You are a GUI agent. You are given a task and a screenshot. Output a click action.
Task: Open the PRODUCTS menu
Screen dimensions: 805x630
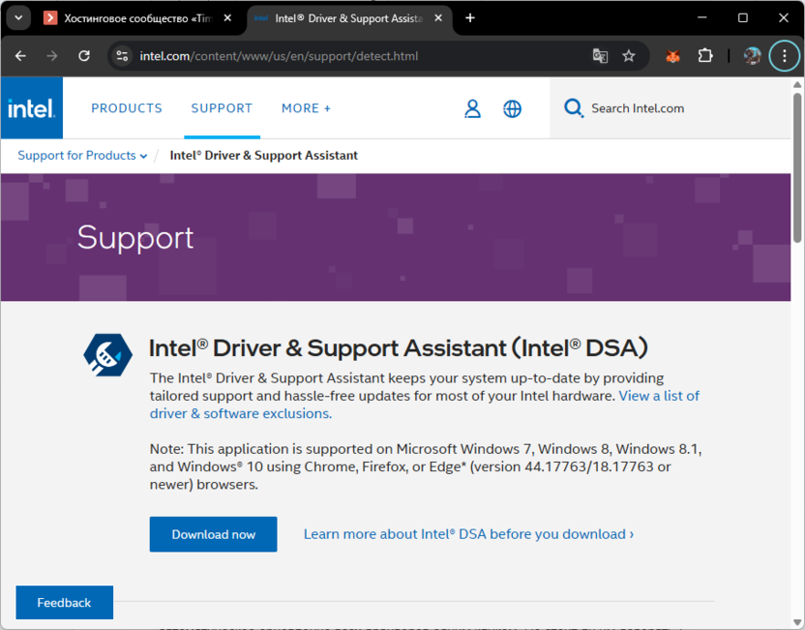pos(127,108)
